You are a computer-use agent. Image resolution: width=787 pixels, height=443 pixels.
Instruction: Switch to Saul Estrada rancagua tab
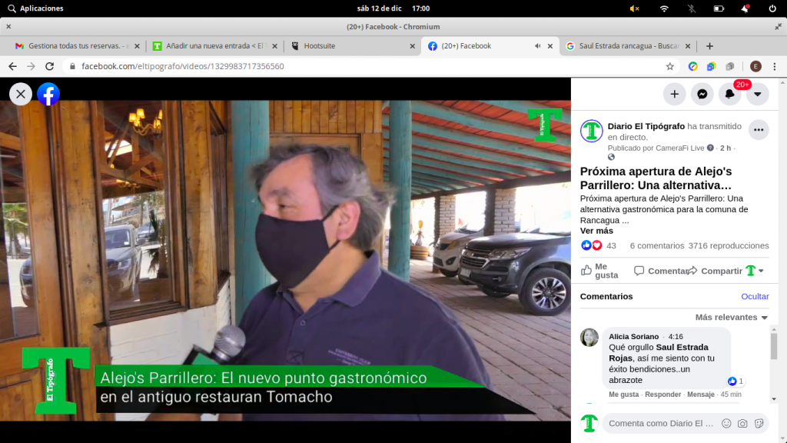point(628,45)
